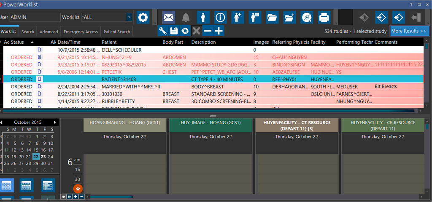Click the add patient icon
Screen dimensions: 432x202
238,18
